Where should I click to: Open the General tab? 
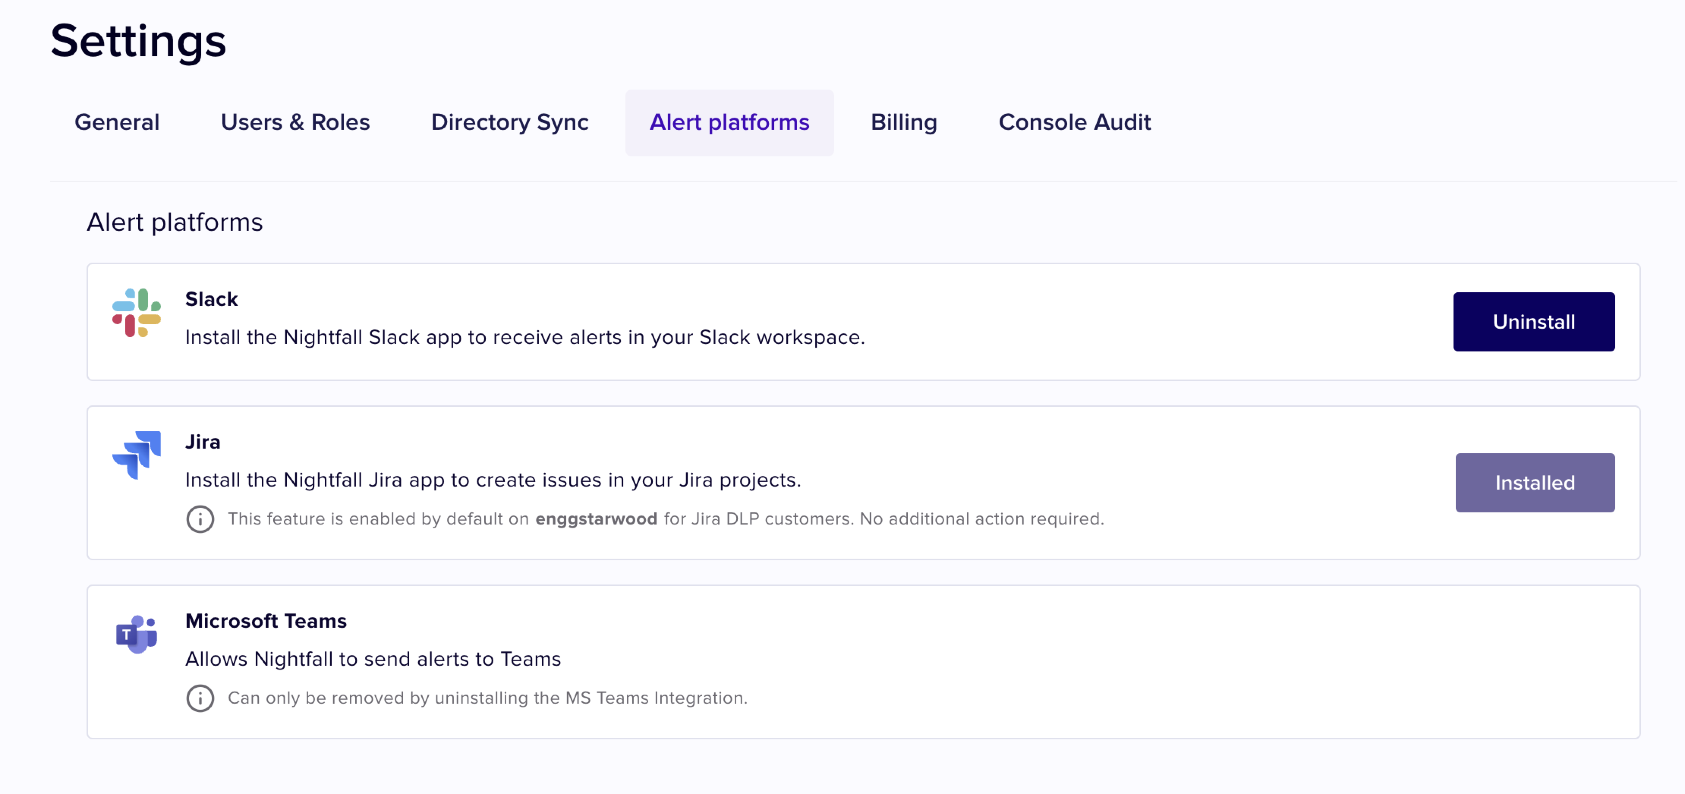pos(117,122)
